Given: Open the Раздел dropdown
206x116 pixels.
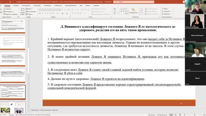Looking at the screenshot, I should click(29, 14).
